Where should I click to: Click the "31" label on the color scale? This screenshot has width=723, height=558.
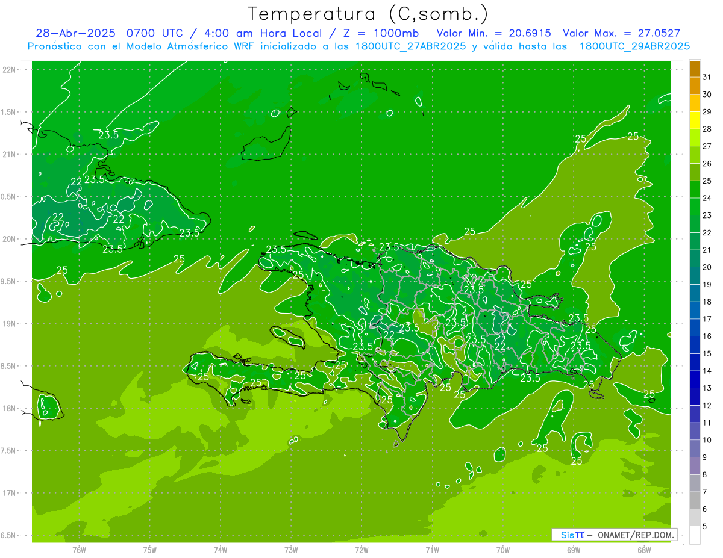(x=707, y=77)
